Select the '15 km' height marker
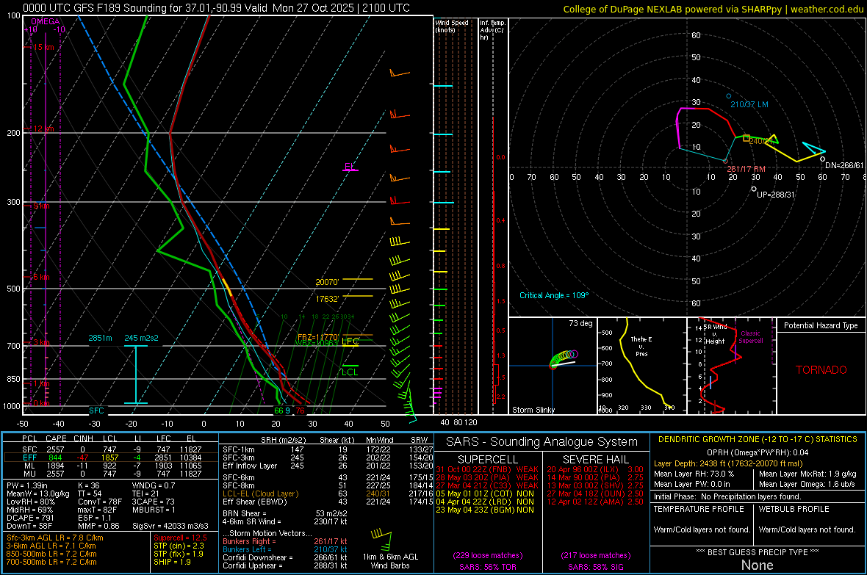This screenshot has width=867, height=575. 43,47
